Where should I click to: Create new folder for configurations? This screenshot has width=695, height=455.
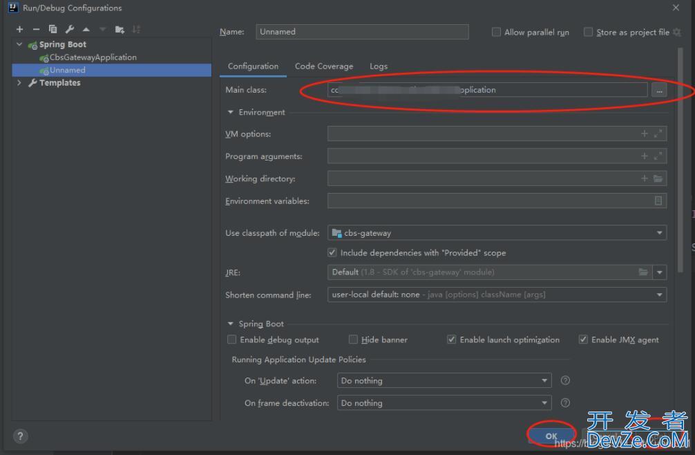[x=120, y=29]
